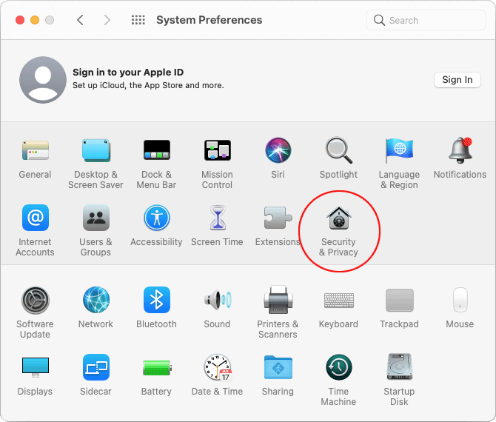Open the Siri preferences pane
496x422 pixels.
pyautogui.click(x=278, y=150)
